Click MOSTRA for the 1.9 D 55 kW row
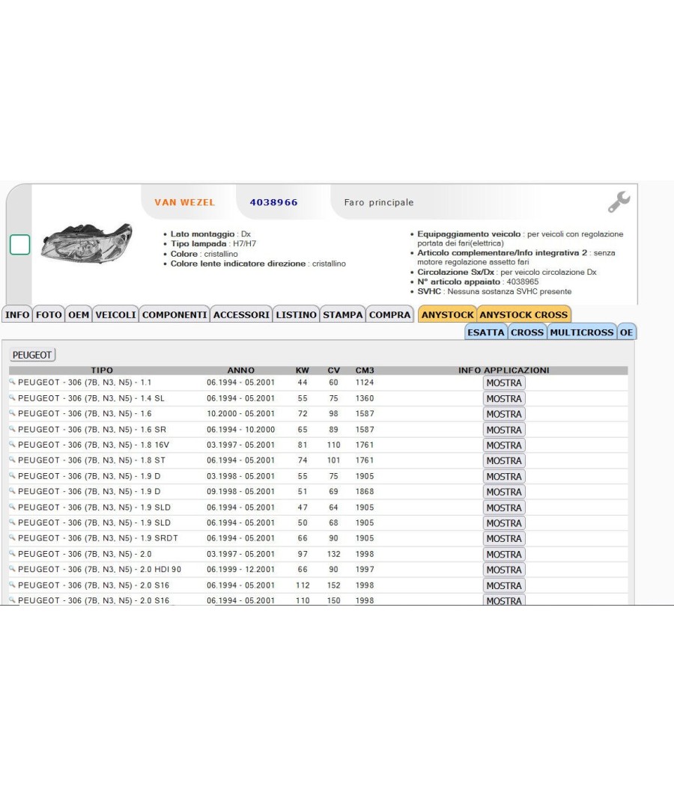 coord(504,477)
